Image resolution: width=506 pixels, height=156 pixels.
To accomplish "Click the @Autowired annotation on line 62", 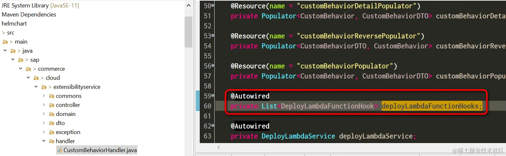I will click(250, 126).
